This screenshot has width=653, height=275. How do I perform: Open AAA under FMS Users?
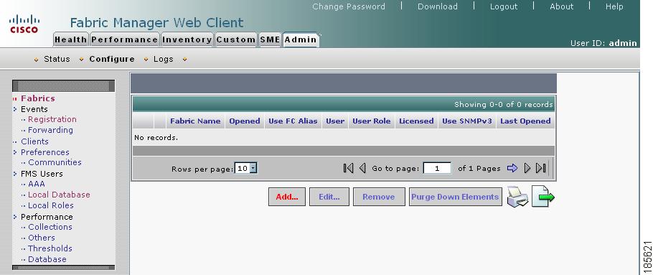click(36, 184)
